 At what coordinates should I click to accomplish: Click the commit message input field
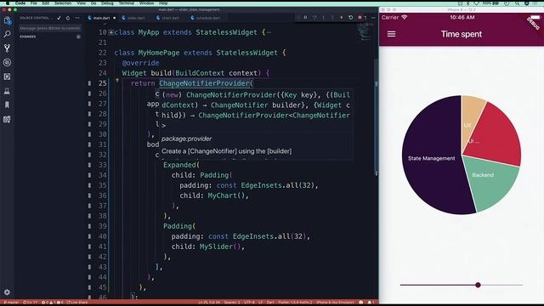(50, 28)
